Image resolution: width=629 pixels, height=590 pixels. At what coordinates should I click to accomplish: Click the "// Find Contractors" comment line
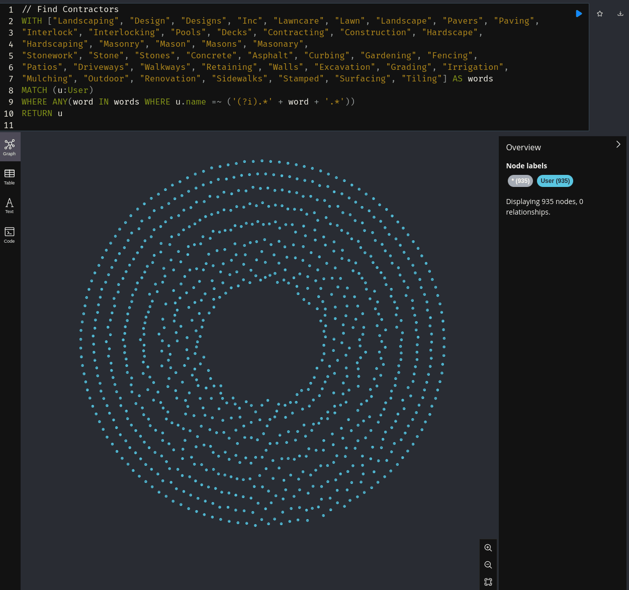(70, 9)
